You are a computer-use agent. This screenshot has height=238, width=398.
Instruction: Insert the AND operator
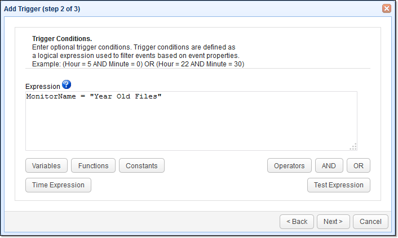coord(329,165)
